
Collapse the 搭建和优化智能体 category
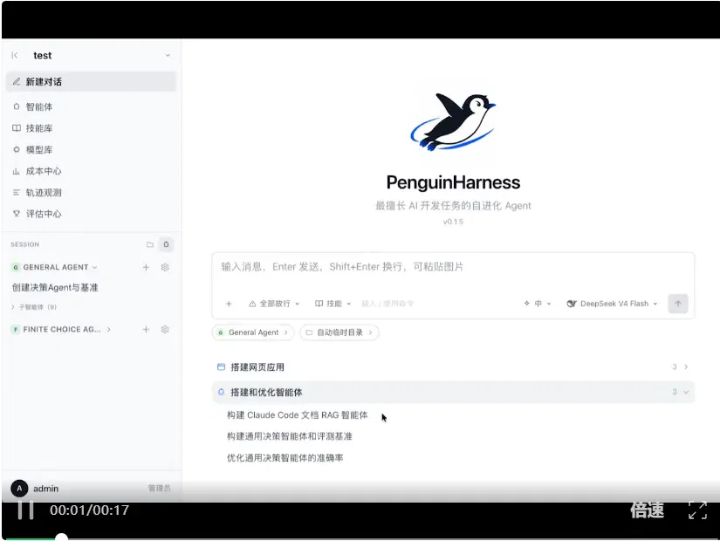point(453,392)
